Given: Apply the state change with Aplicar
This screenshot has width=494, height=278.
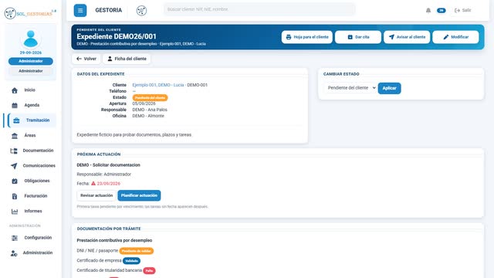Looking at the screenshot, I should tap(389, 88).
